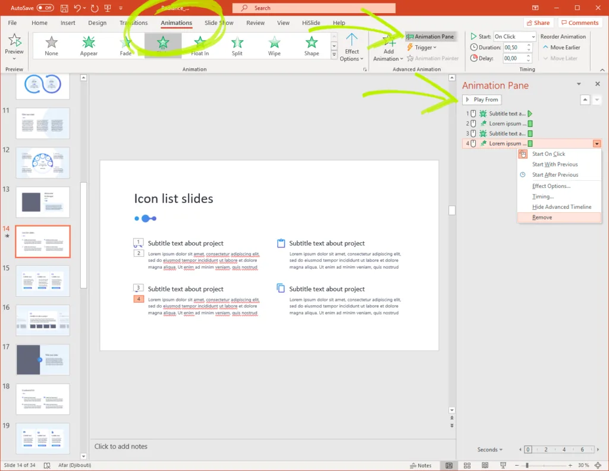Save the presentation using the disk icon
Screen dimensions: 609x471
[x=64, y=8]
